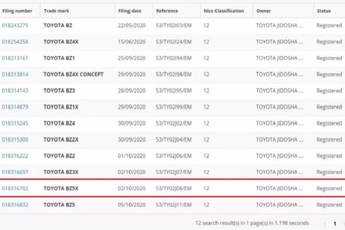Image resolution: width=345 pixels, height=230 pixels.
Task: Sort by Status column header
Action: coord(324,11)
